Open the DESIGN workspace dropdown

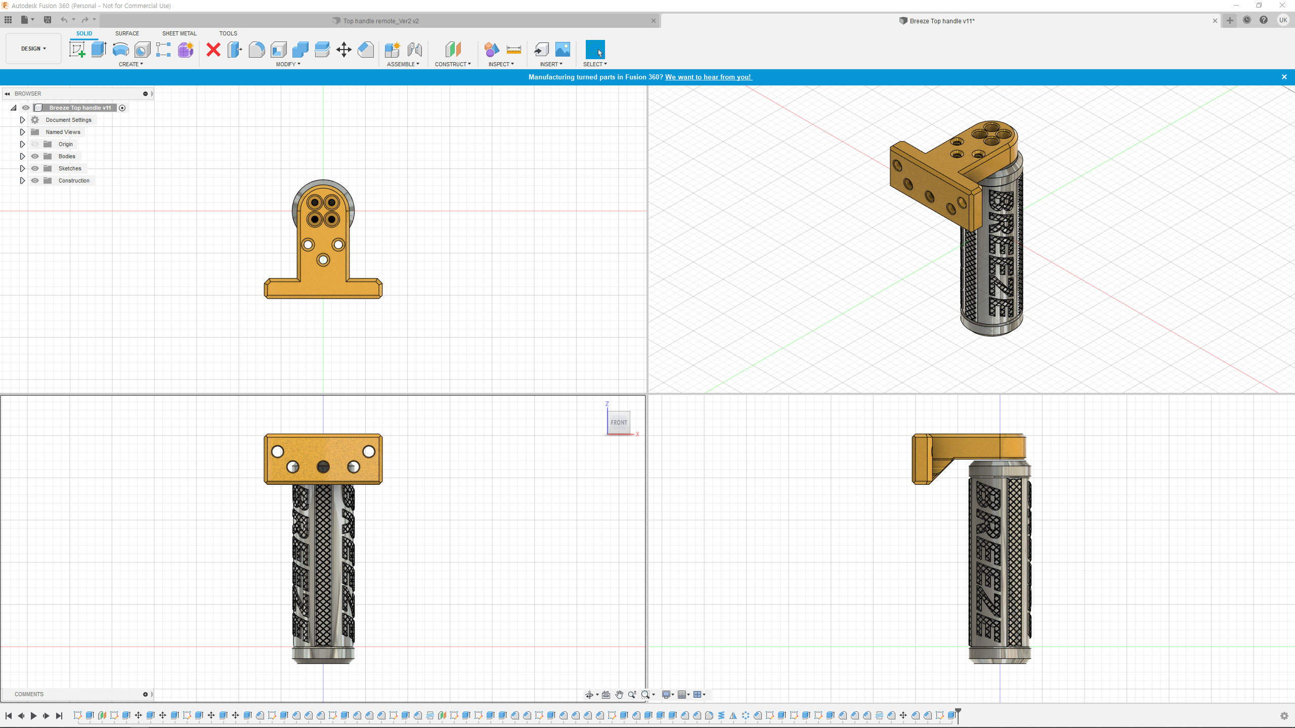point(33,49)
